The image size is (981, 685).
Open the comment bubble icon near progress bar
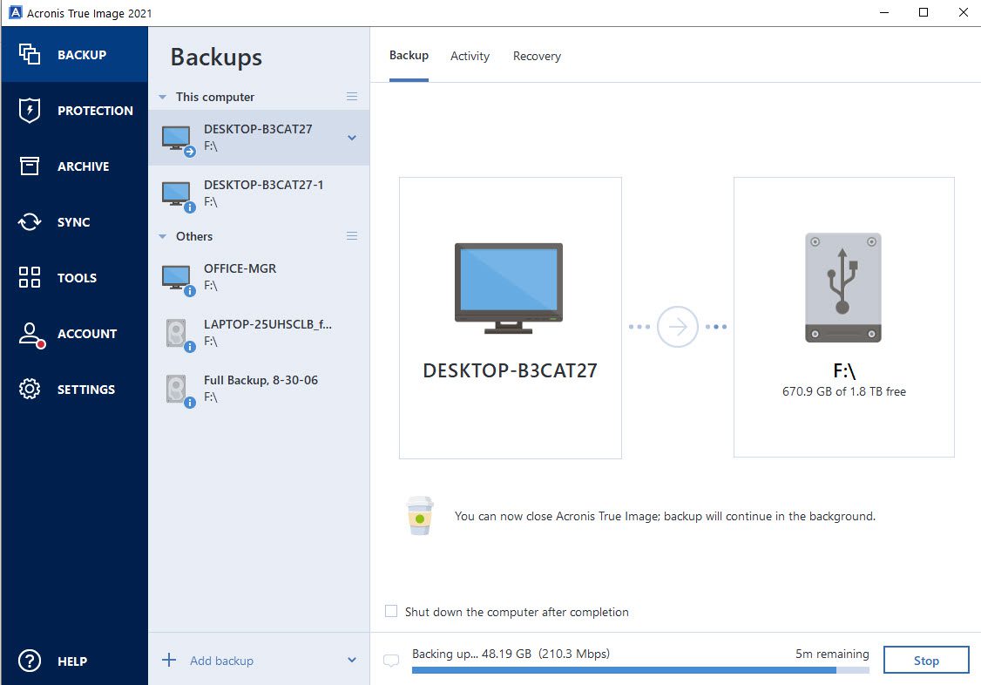391,661
